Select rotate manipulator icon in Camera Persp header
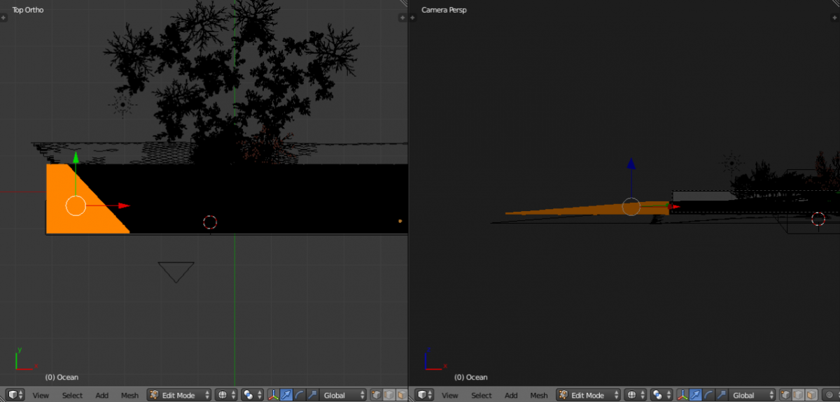The width and height of the screenshot is (840, 402). pyautogui.click(x=708, y=395)
